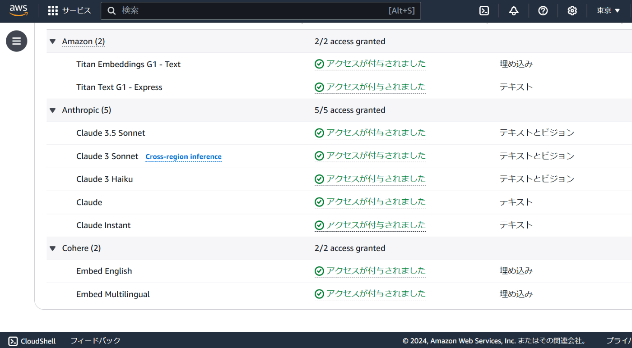Select the Titan Text G1 - Express name
This screenshot has width=632, height=348.
(119, 87)
